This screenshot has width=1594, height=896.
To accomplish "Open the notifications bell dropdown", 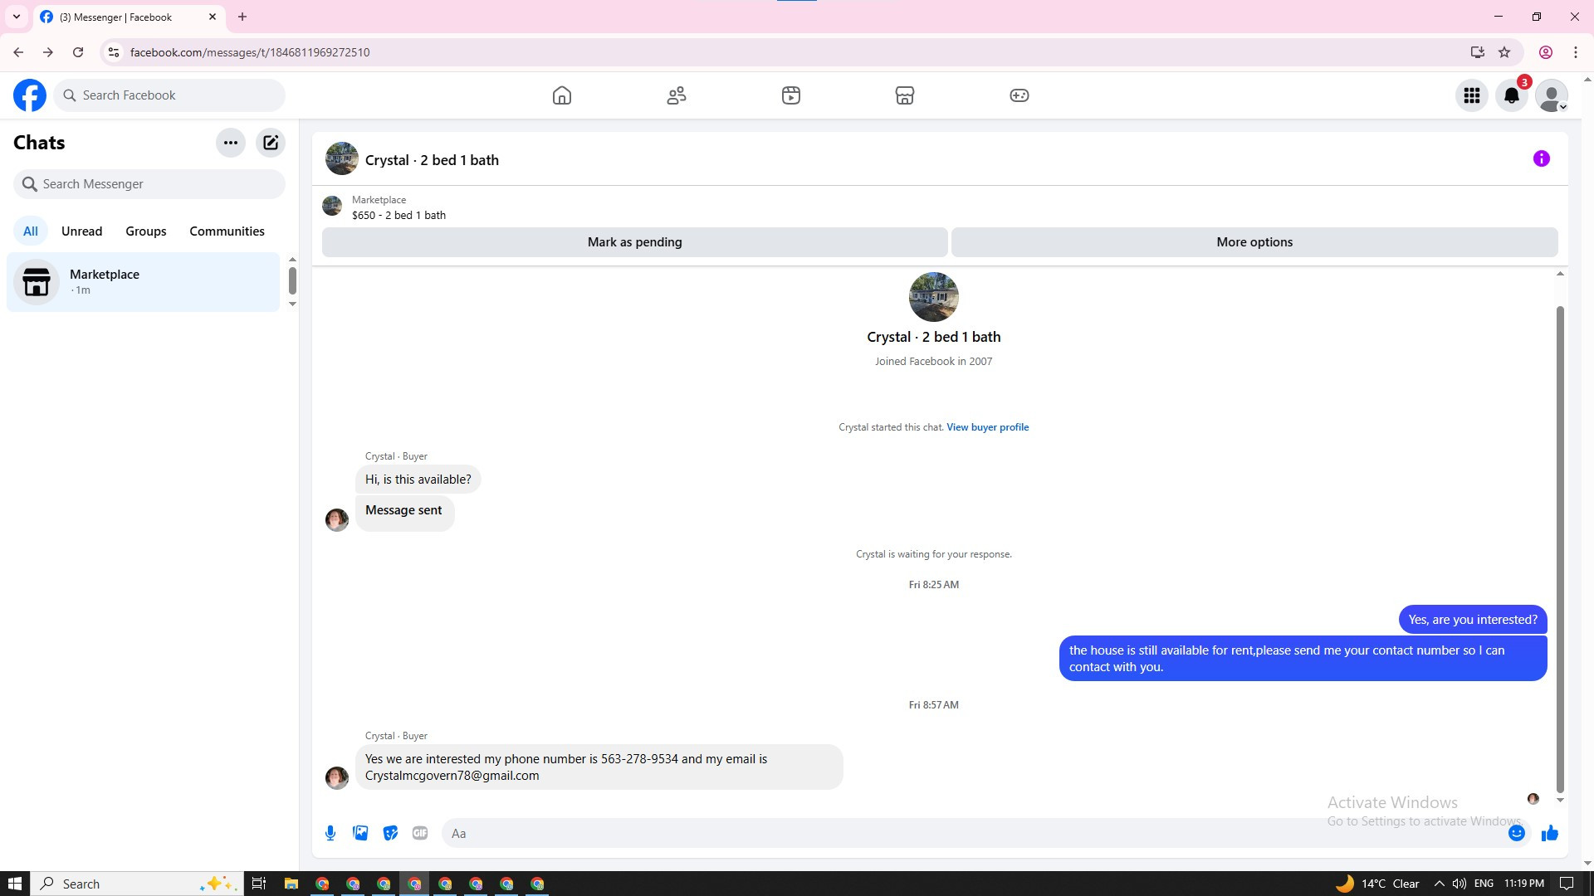I will click(x=1512, y=95).
